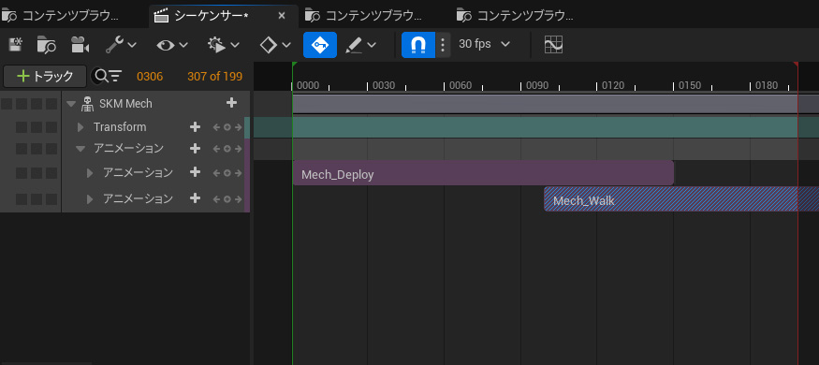Screen dimensions: 819x365
Task: Open コンテンツブラウ tab left of シーケンサー
Action: click(x=61, y=16)
